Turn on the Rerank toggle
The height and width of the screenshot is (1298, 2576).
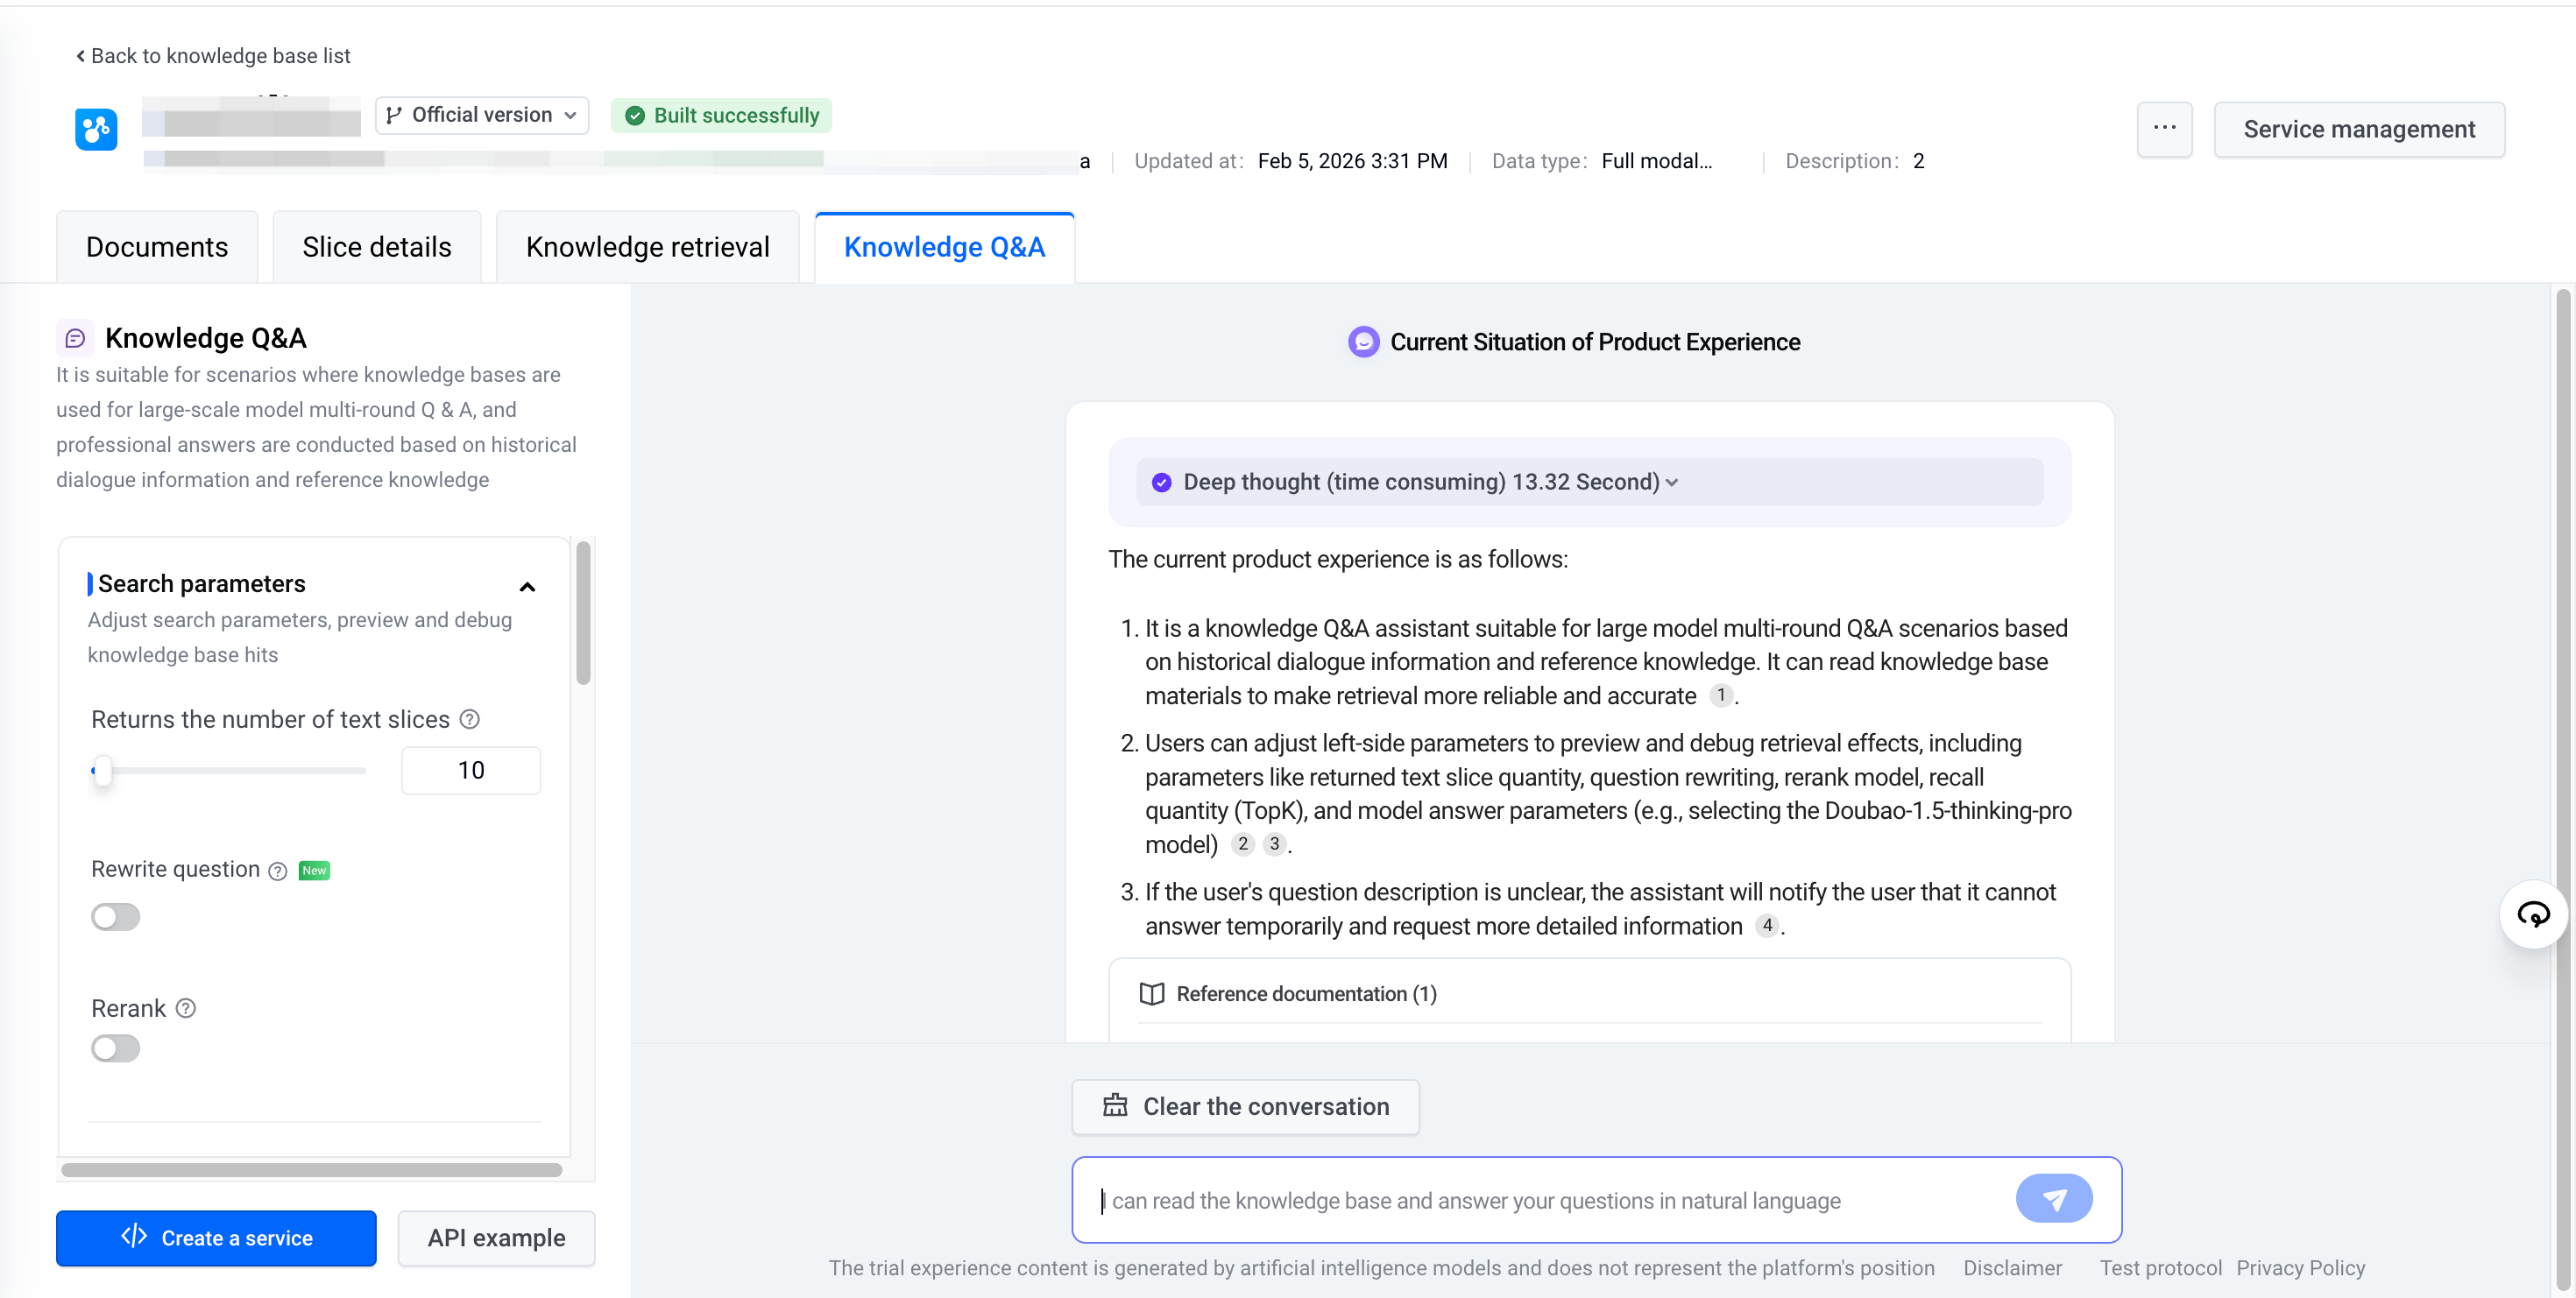115,1048
